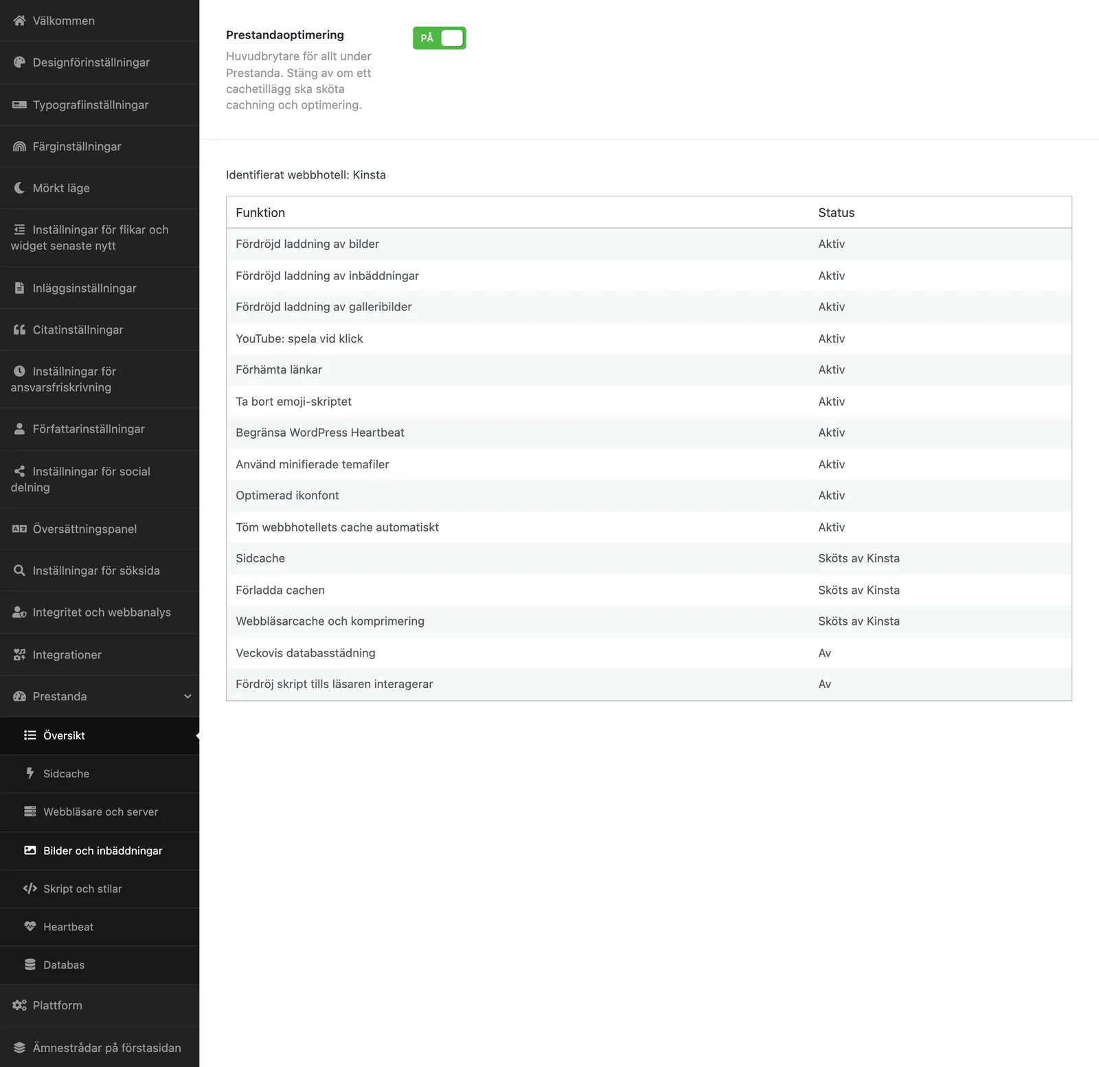The height and width of the screenshot is (1067, 1099).
Task: Click the magnifier icon for söksida settings
Action: [x=19, y=571]
